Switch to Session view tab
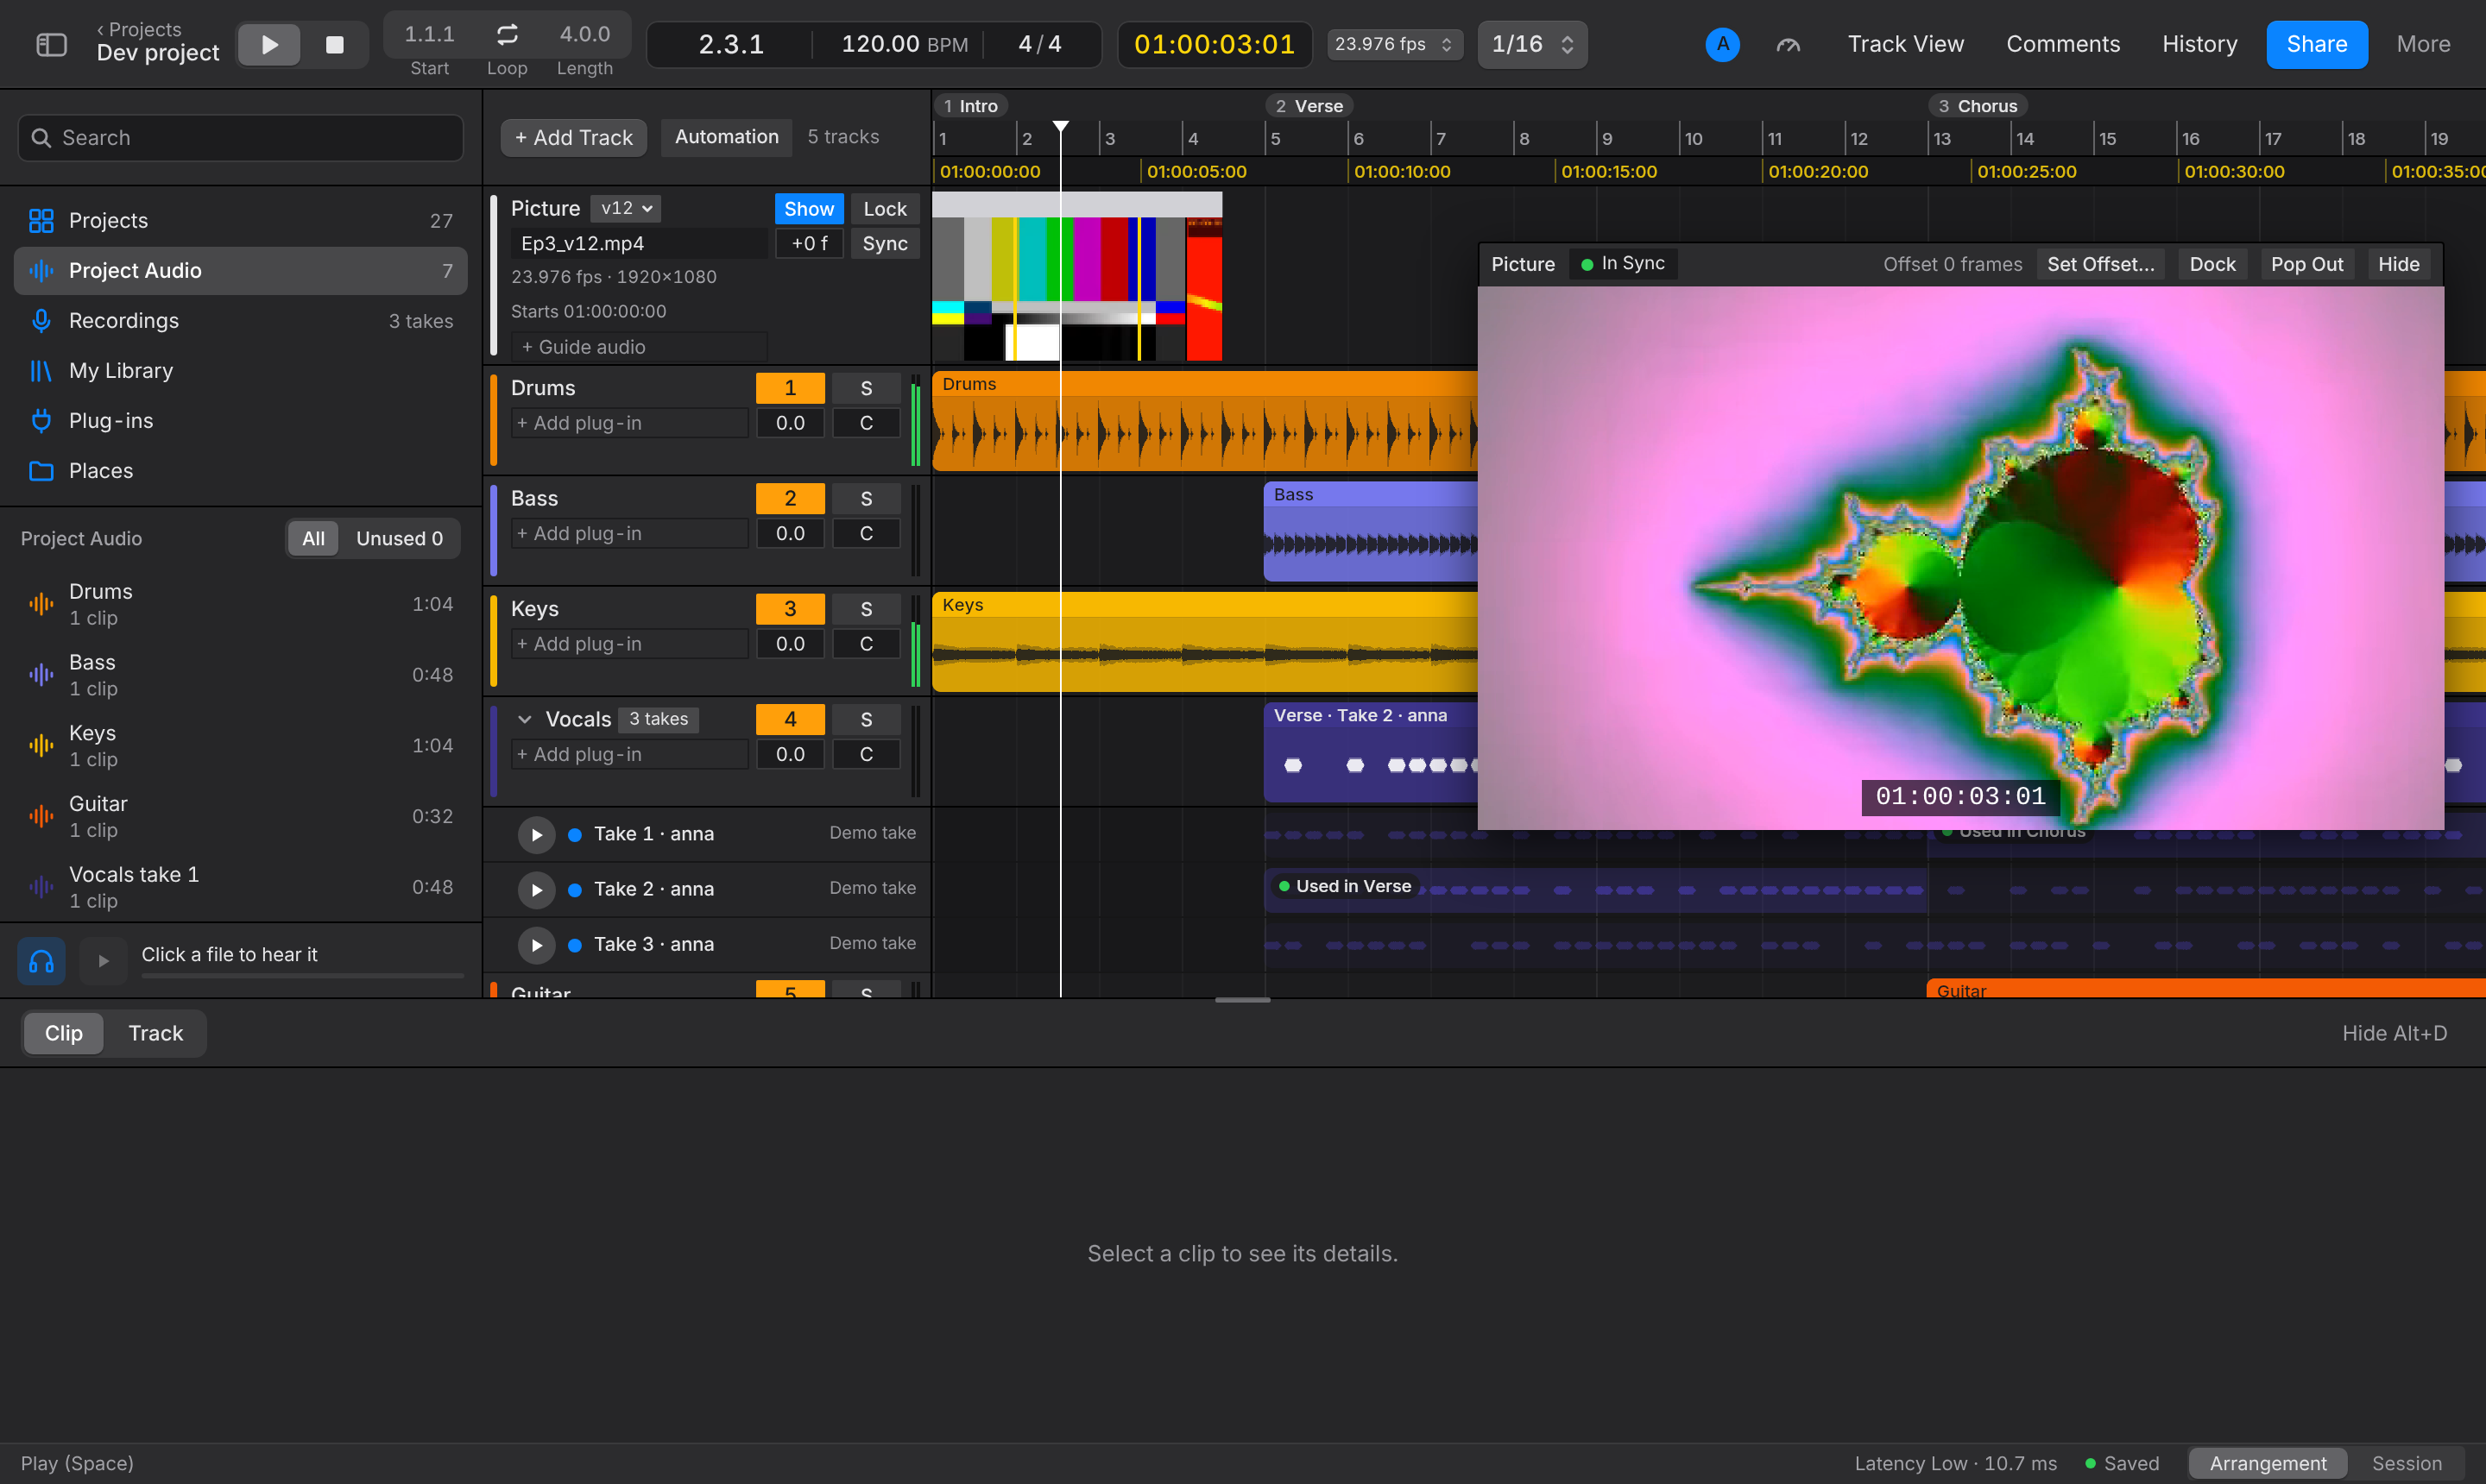This screenshot has width=2486, height=1484. coord(2406,1463)
